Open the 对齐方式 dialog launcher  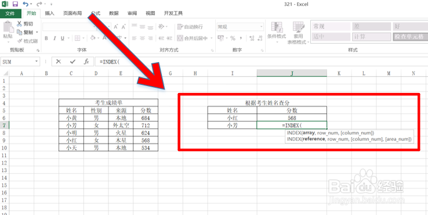(x=212, y=51)
